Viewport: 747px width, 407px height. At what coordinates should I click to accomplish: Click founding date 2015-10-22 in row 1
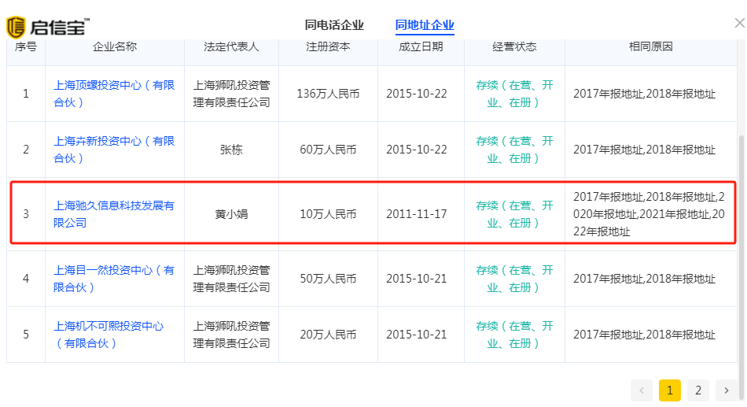click(x=417, y=94)
